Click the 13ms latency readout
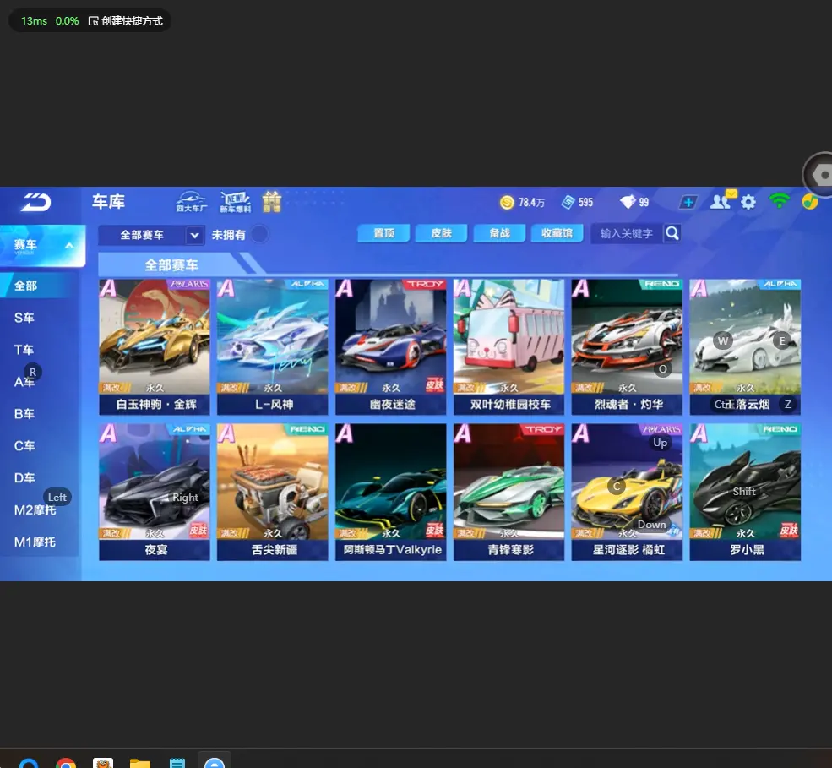The image size is (832, 768). 34,20
